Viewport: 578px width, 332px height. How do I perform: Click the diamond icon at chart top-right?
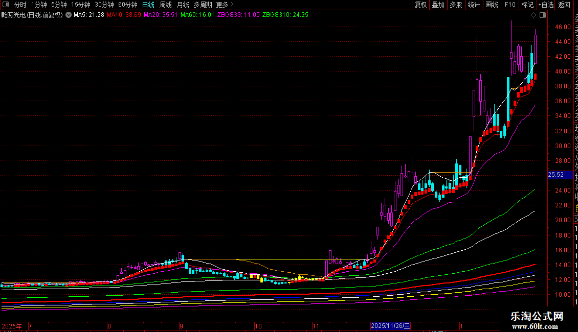coord(533,15)
